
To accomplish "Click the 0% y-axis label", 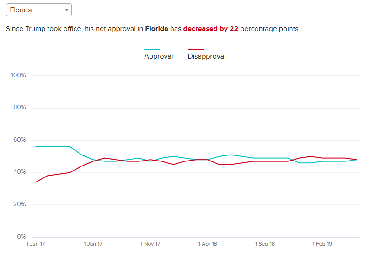I will [x=21, y=237].
